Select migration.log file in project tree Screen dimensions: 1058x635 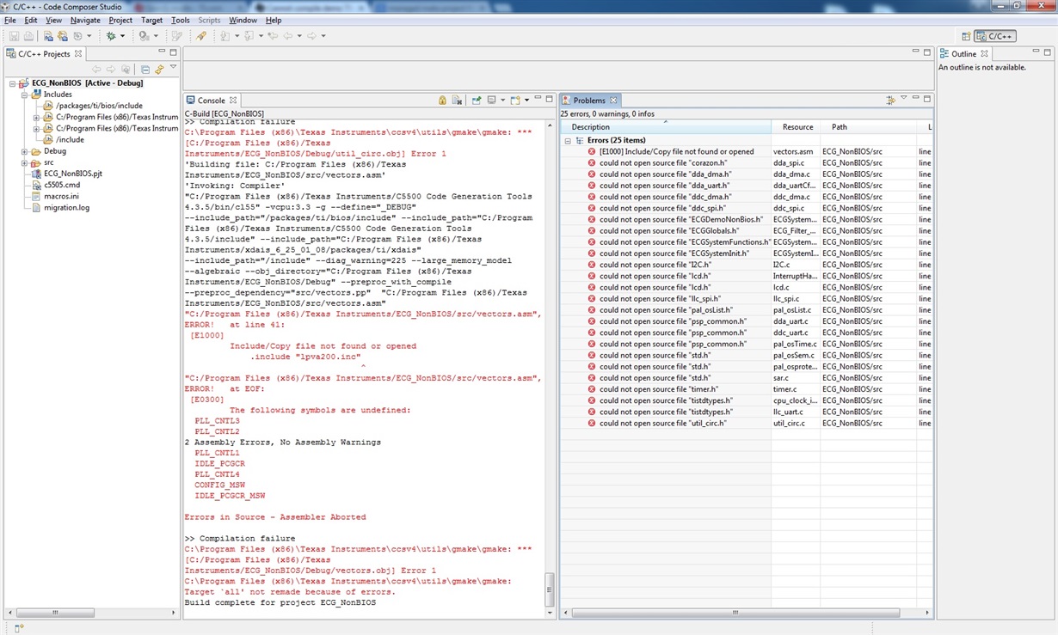66,207
